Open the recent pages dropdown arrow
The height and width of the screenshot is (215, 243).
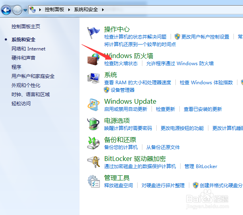click(25, 10)
